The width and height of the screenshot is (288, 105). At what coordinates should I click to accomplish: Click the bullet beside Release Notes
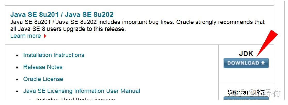pos(17,68)
